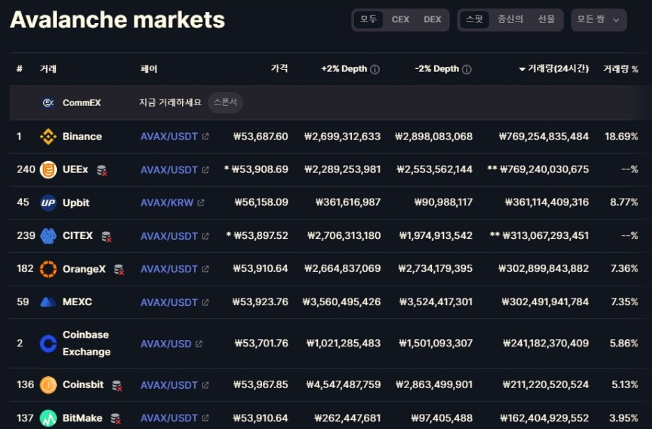Switch to the 선물 market tab
The image size is (652, 429).
(546, 19)
